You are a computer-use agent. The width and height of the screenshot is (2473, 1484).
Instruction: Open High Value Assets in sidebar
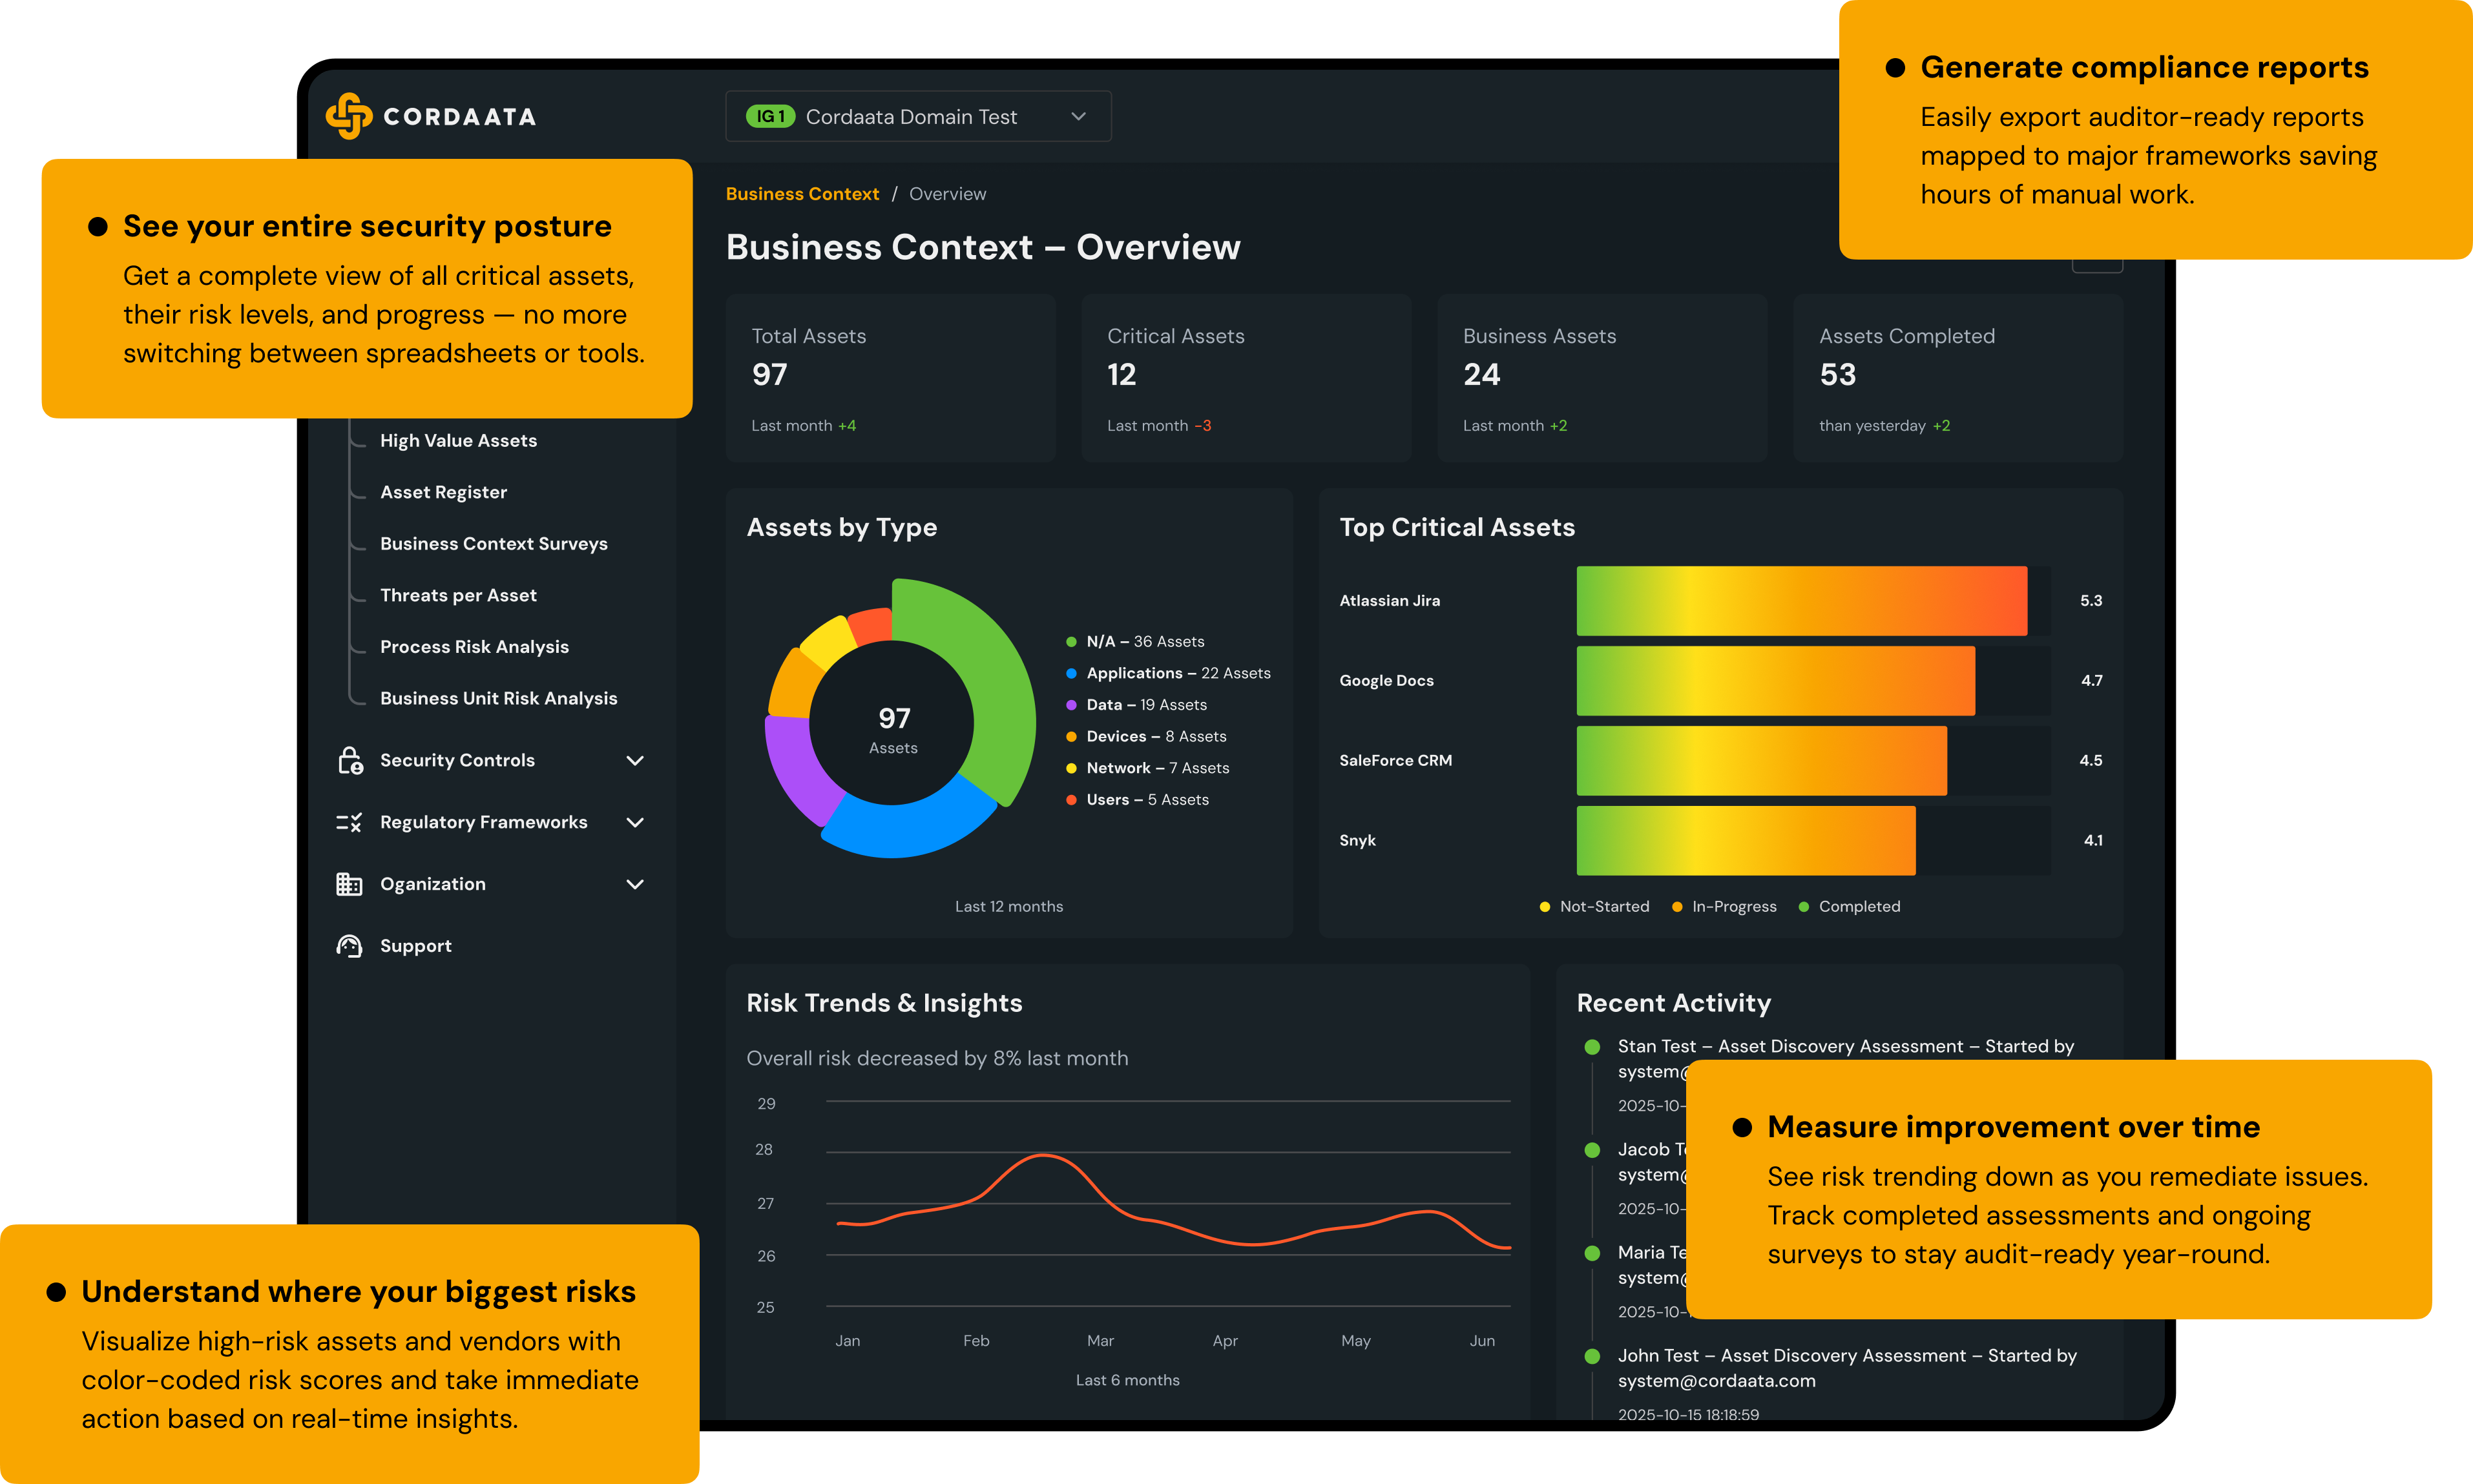[458, 441]
